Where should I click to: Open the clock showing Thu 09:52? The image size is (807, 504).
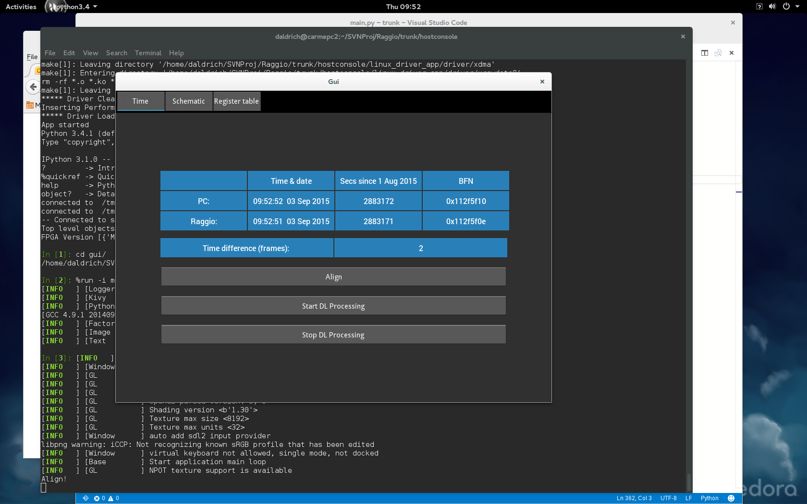coord(403,7)
